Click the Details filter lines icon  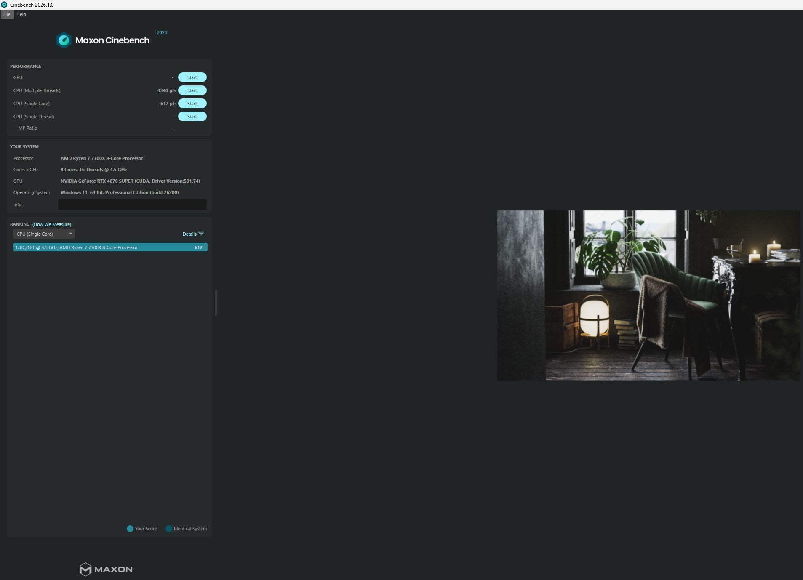pos(201,234)
